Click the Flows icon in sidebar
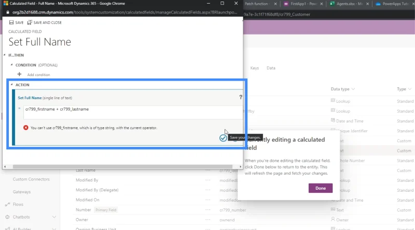Screen dimensions: 415x230 [7, 204]
